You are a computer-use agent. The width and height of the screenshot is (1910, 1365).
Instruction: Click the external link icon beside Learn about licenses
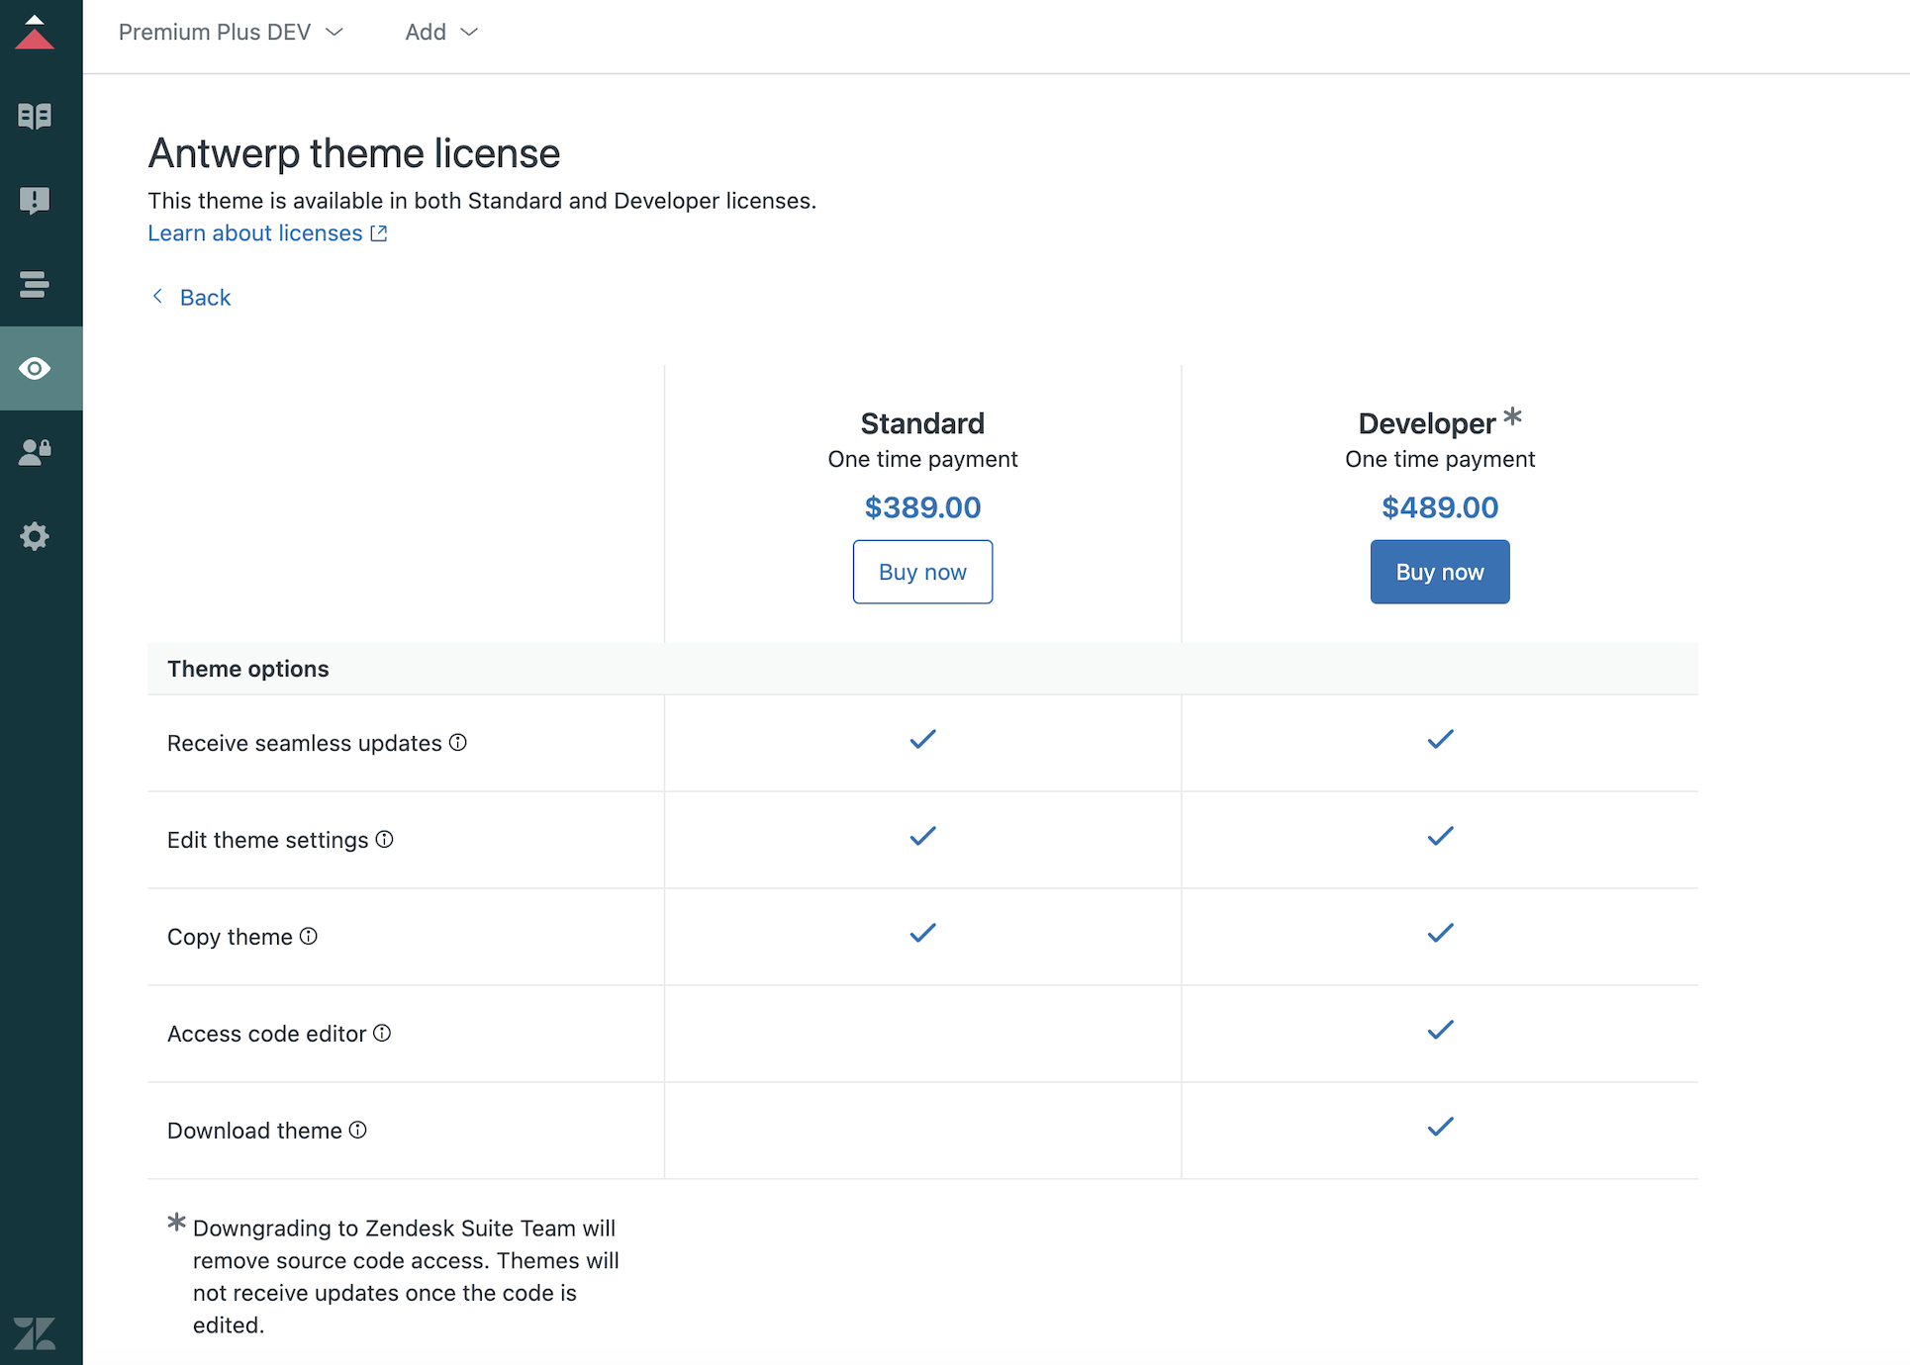(x=379, y=233)
